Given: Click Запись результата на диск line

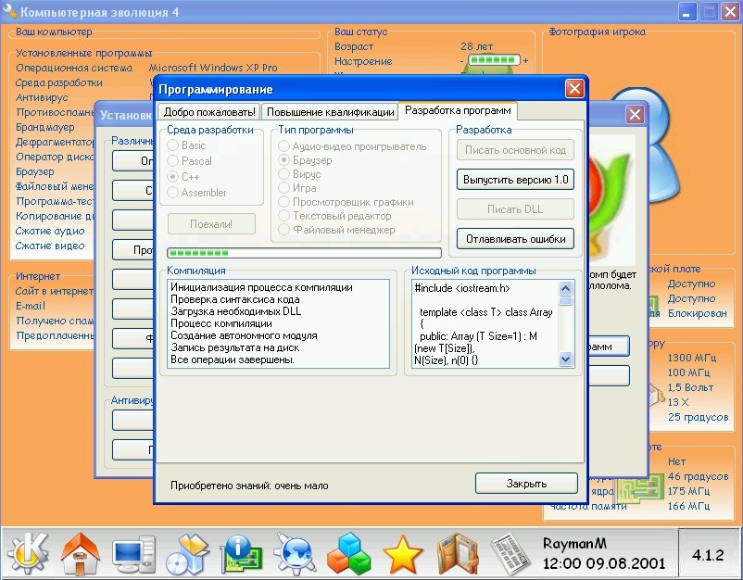Looking at the screenshot, I should click(x=235, y=347).
